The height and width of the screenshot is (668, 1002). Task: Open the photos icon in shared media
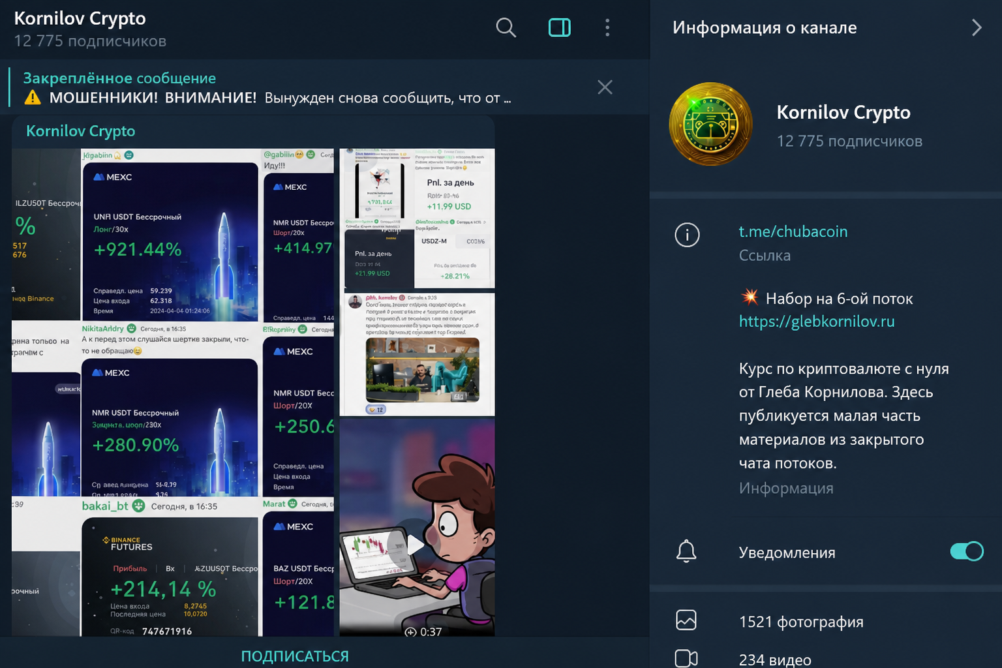tap(686, 620)
